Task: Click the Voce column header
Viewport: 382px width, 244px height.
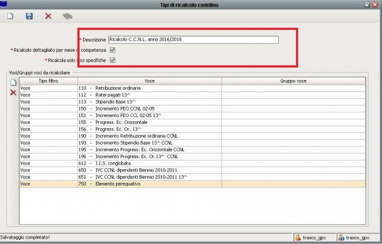Action: coord(150,81)
